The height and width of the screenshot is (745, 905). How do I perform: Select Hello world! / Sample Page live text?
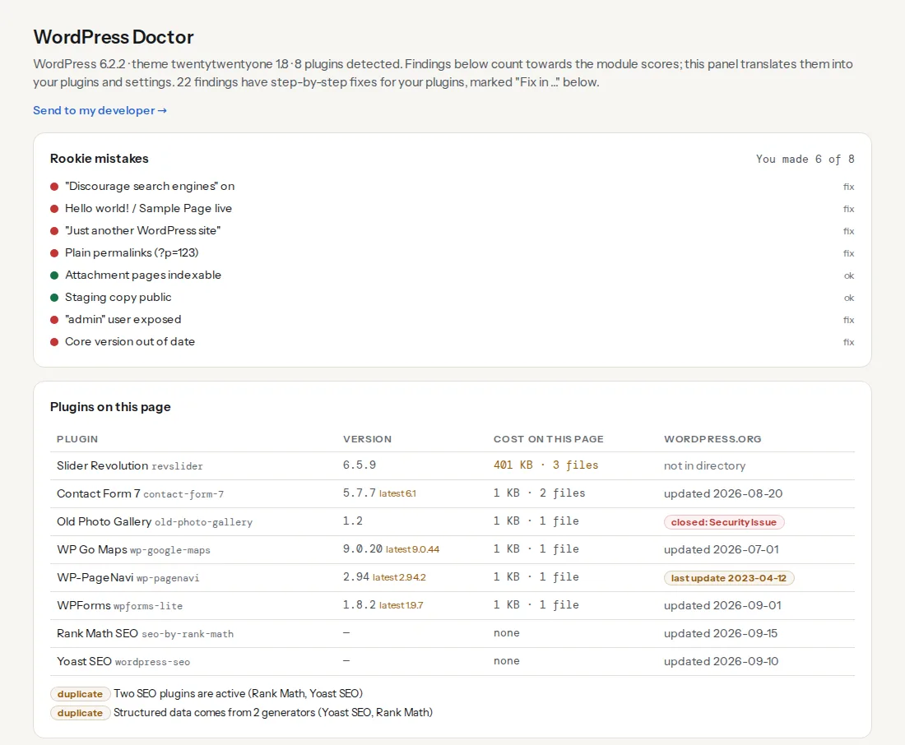coord(148,208)
